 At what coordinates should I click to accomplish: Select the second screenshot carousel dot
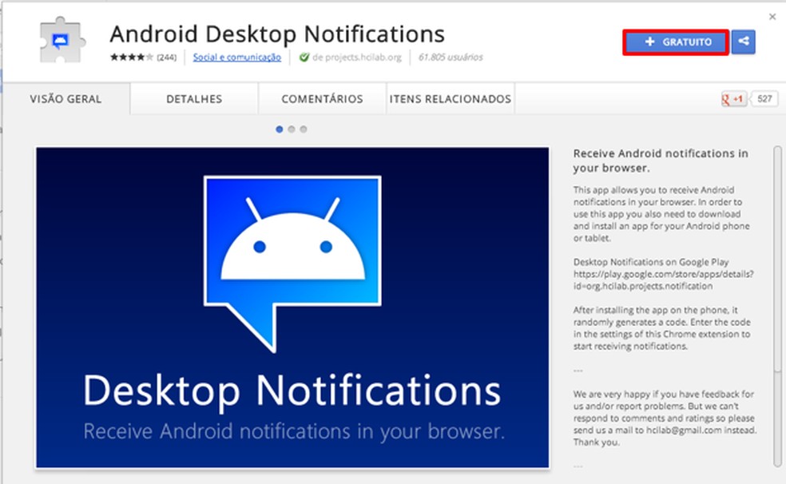click(292, 129)
